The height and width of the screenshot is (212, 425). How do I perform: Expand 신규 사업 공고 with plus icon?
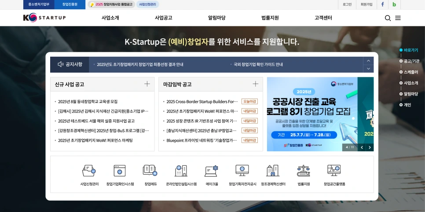147,84
